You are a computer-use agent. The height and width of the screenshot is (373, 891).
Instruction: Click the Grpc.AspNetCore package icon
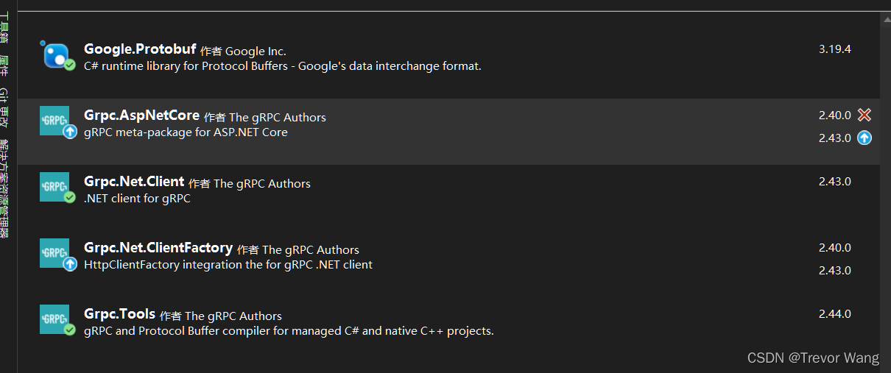(x=55, y=121)
